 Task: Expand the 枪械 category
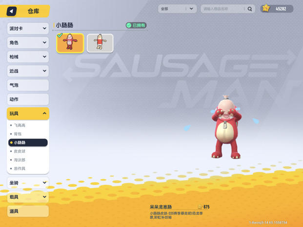tap(28, 57)
